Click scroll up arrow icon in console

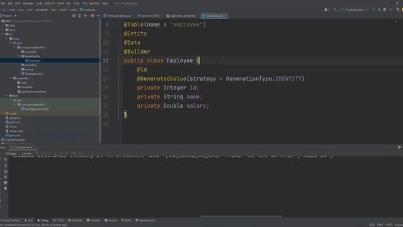[x=6, y=160]
